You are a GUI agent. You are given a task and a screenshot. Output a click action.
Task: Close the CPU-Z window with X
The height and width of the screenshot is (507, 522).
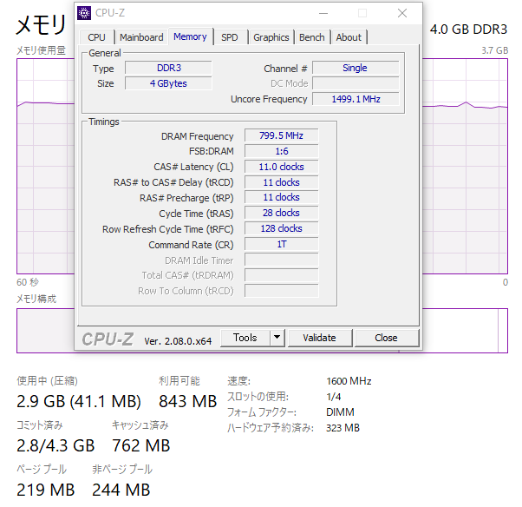coord(402,13)
